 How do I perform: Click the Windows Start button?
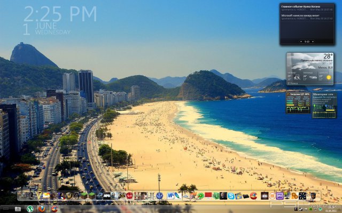pyautogui.click(x=4, y=209)
